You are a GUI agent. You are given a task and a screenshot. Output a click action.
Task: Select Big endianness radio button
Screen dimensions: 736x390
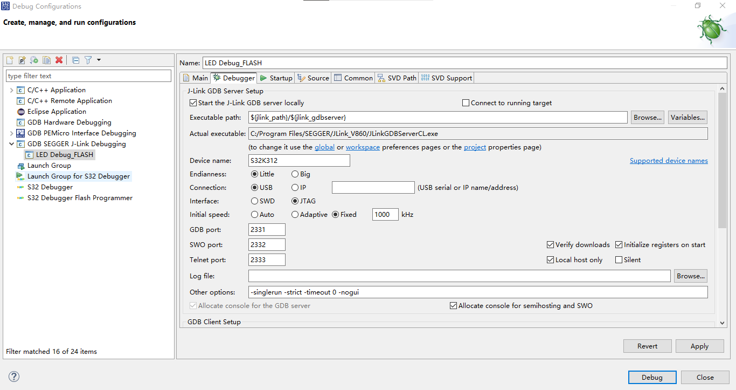[x=295, y=174]
